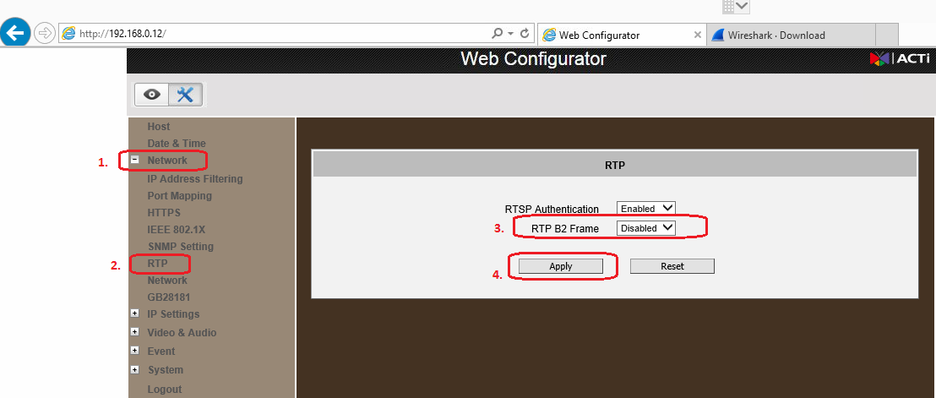This screenshot has height=398, width=936.
Task: Click the ACTi logo
Action: (900, 59)
